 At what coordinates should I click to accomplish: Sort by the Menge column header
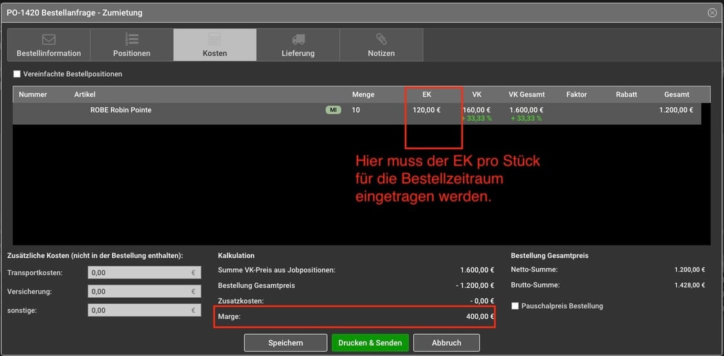363,95
